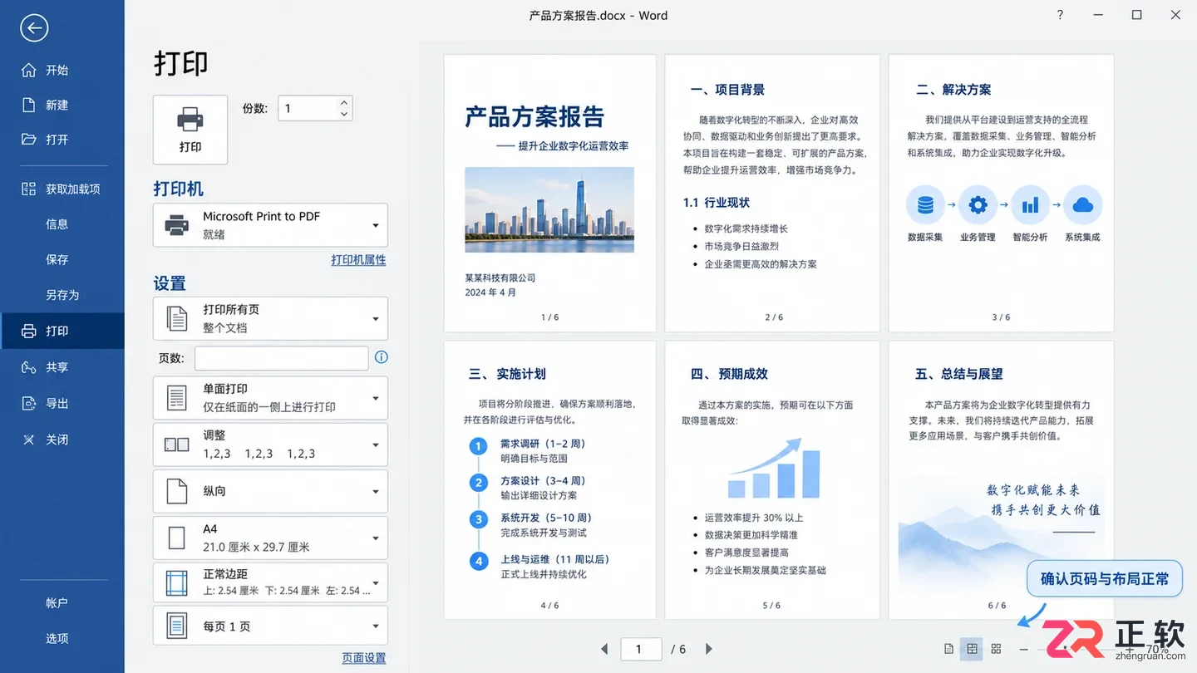This screenshot has width=1197, height=673.
Task: Go to previous page with left arrow
Action: tap(604, 649)
